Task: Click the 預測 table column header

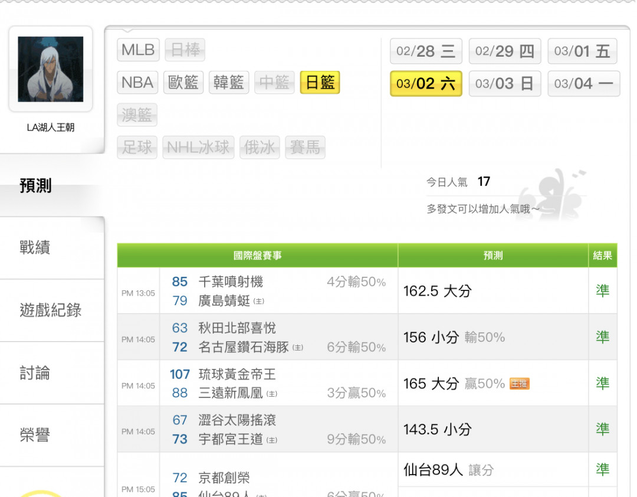Action: pyautogui.click(x=493, y=256)
